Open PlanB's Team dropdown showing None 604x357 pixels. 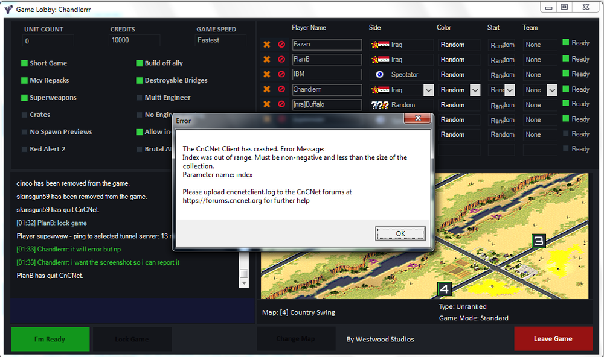(539, 60)
